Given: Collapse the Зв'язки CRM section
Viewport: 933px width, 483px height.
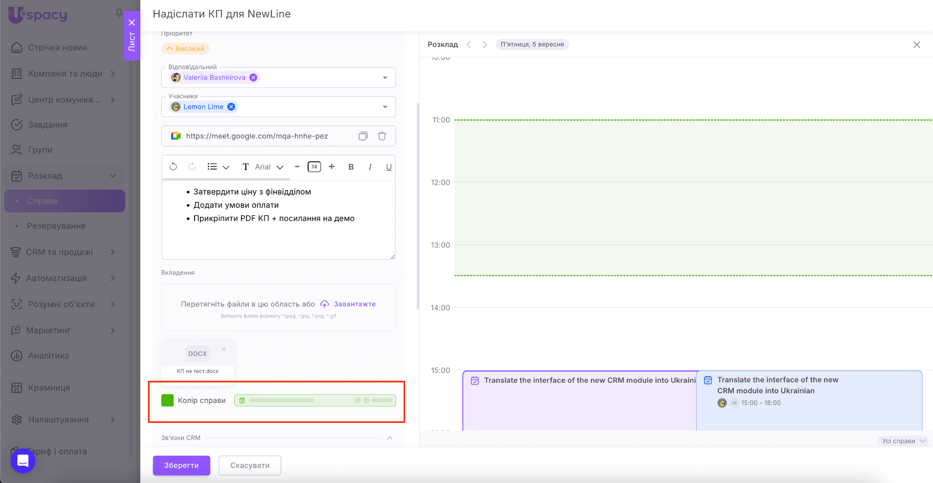Looking at the screenshot, I should (x=390, y=438).
